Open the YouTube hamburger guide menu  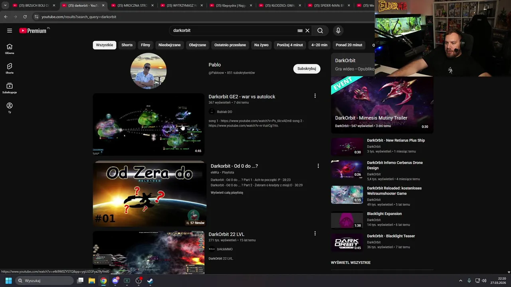click(x=10, y=30)
